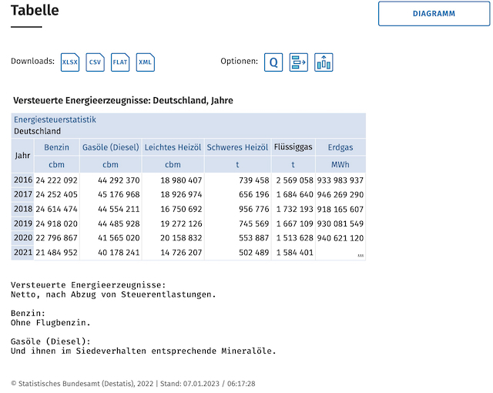
Task: Select the 2021 year row header
Action: click(x=22, y=253)
